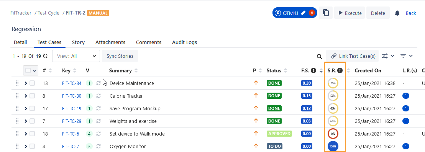Expand the FIT-TC-34 row chevron
The width and height of the screenshot is (425, 152).
(x=26, y=83)
